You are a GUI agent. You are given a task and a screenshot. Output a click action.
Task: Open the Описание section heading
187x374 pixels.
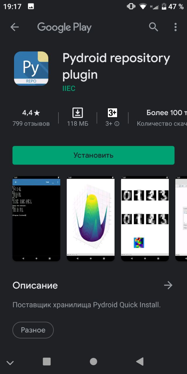(35, 285)
